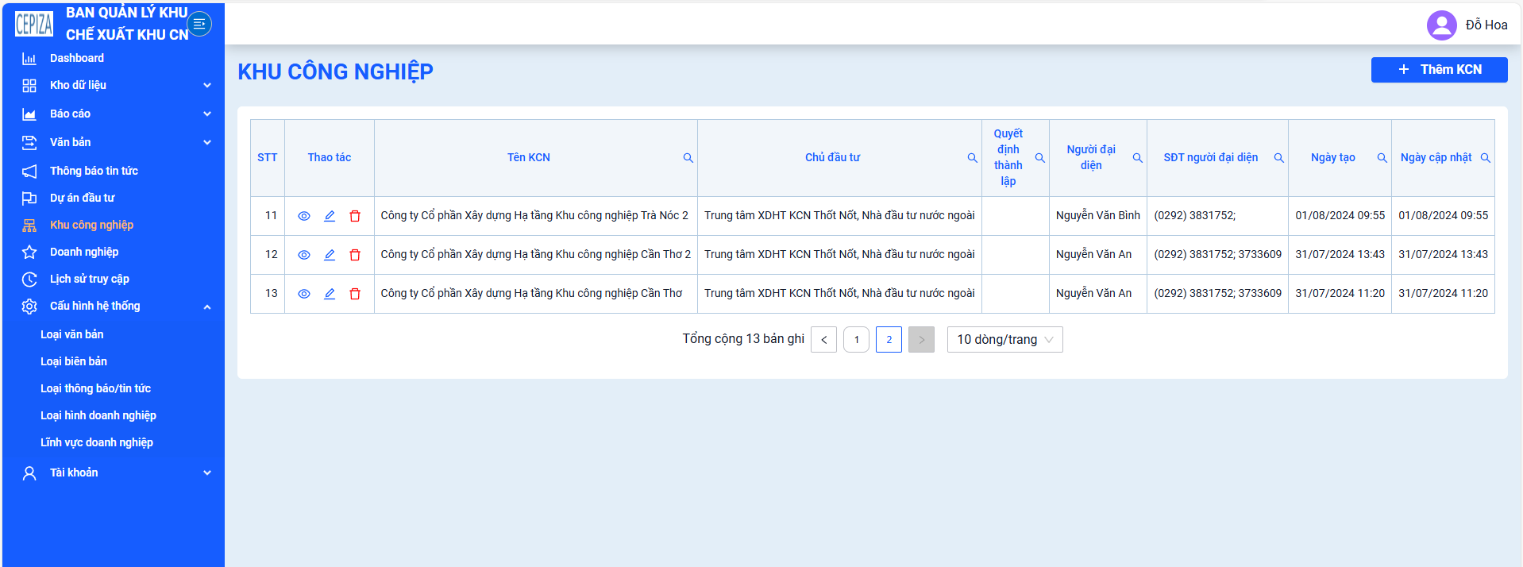
Task: Open the Đỗ Hoa user avatar
Action: pos(1441,25)
